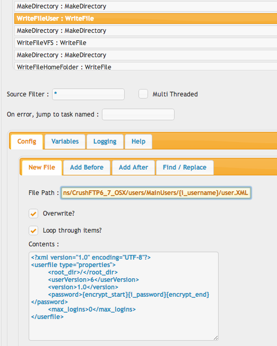Select the New File tab

pos(42,167)
